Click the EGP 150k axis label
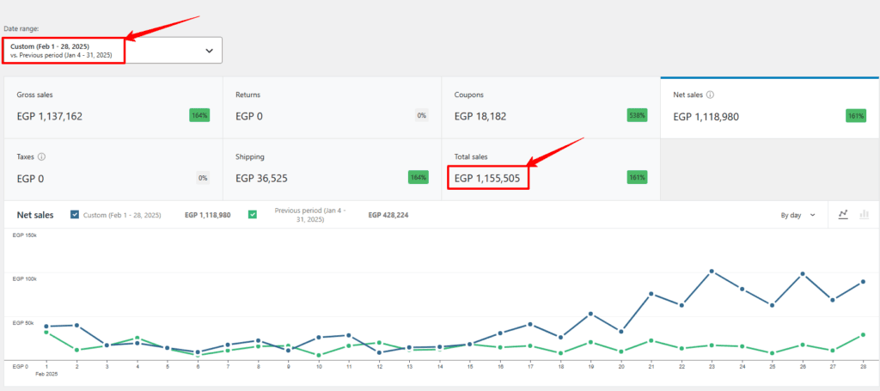 click(23, 235)
